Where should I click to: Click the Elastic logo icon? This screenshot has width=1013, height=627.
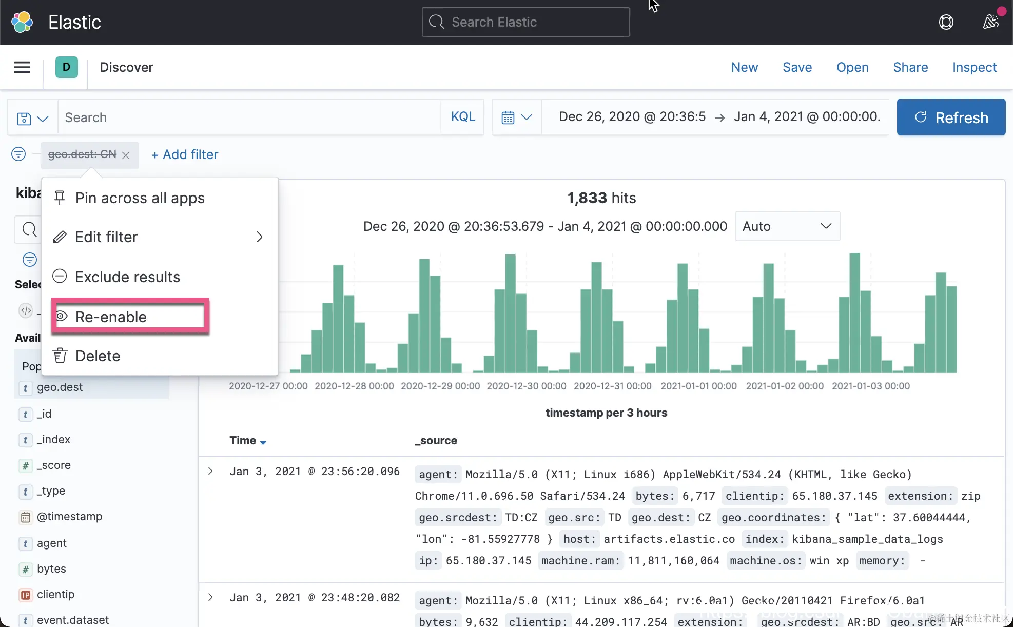pyautogui.click(x=22, y=22)
